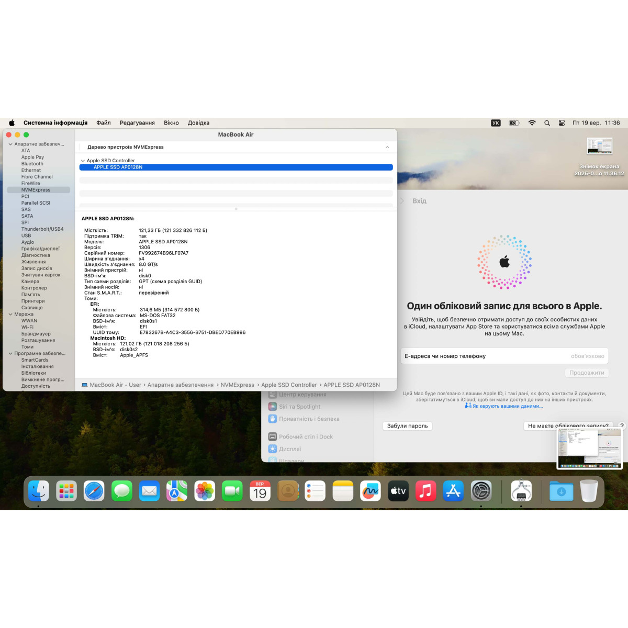
Task: Open Freeform app in the Dock
Action: pos(371,491)
